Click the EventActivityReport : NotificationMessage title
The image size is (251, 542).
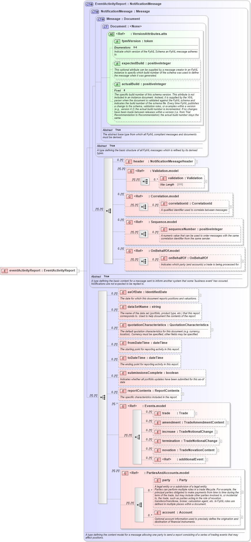click(x=128, y=4)
